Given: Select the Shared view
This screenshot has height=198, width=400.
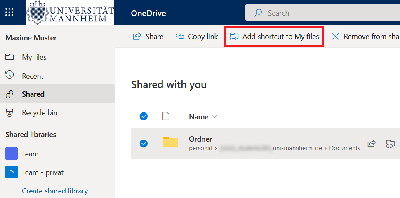Looking at the screenshot, I should coord(57,94).
